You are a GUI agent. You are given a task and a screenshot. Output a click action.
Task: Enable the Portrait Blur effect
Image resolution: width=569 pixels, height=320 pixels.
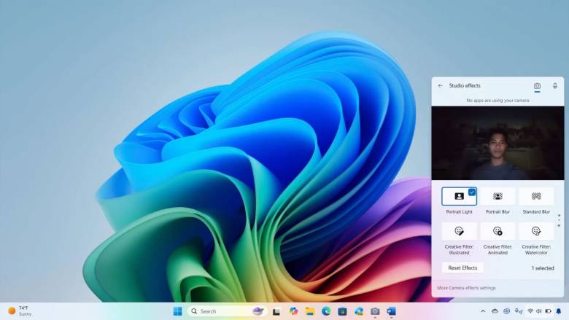[x=498, y=196]
